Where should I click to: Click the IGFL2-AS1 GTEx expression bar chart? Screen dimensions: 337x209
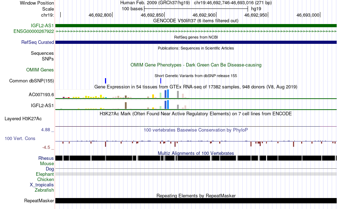pyautogui.click(x=122, y=105)
